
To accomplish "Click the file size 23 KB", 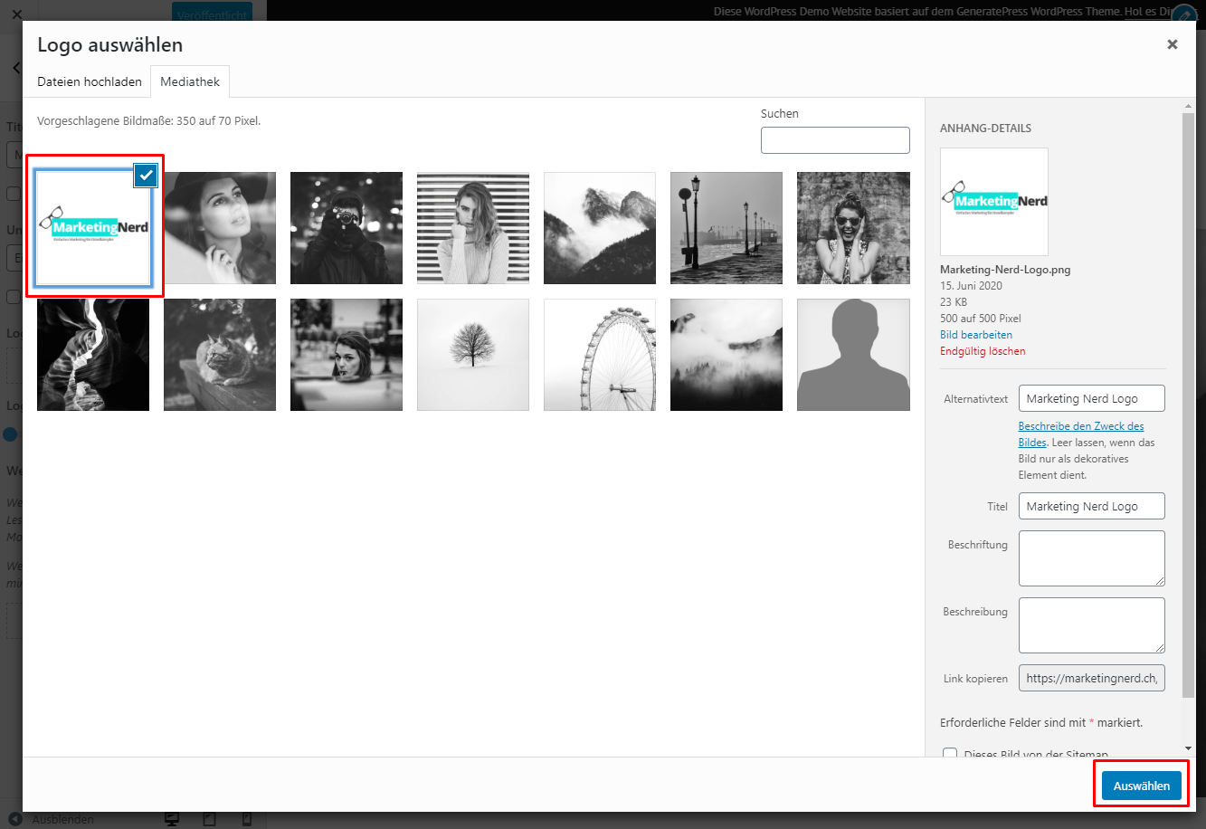I will tap(954, 302).
